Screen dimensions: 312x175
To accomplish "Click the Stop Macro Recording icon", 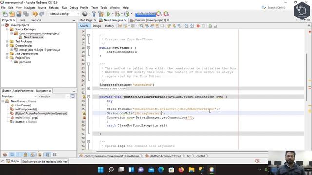I will tap(203, 26).
